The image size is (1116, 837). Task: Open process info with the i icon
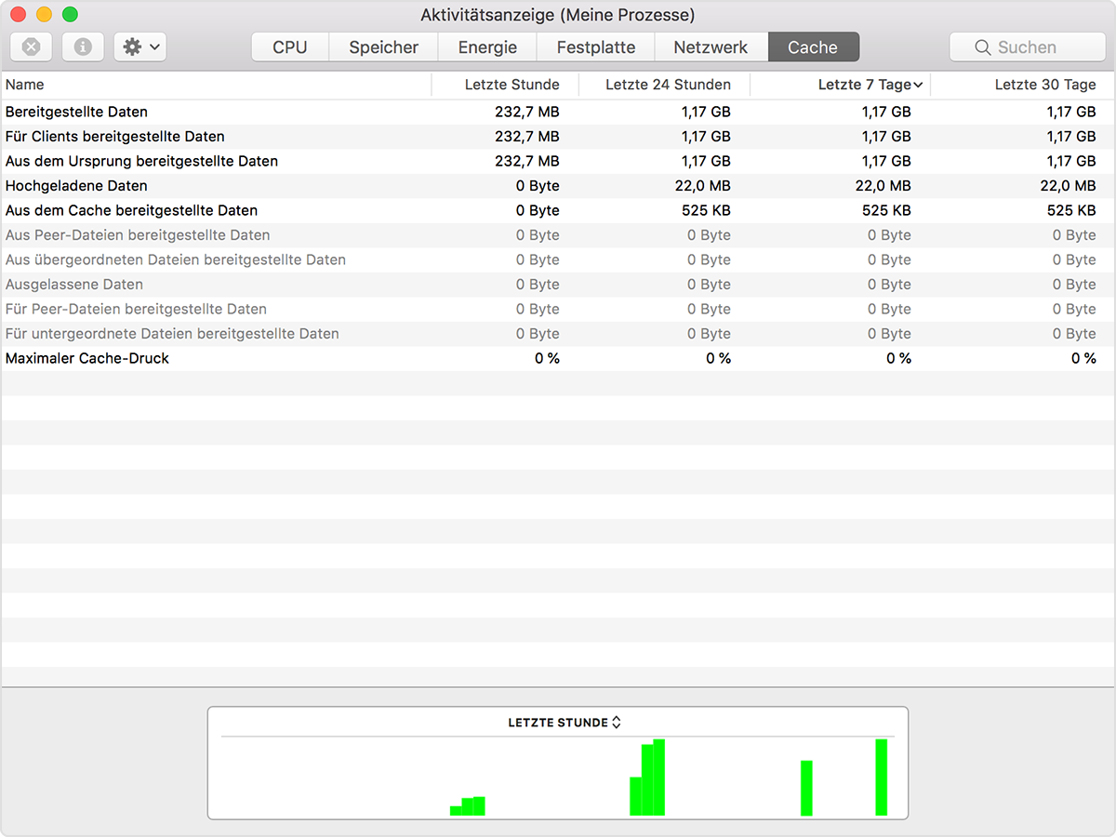[x=83, y=46]
